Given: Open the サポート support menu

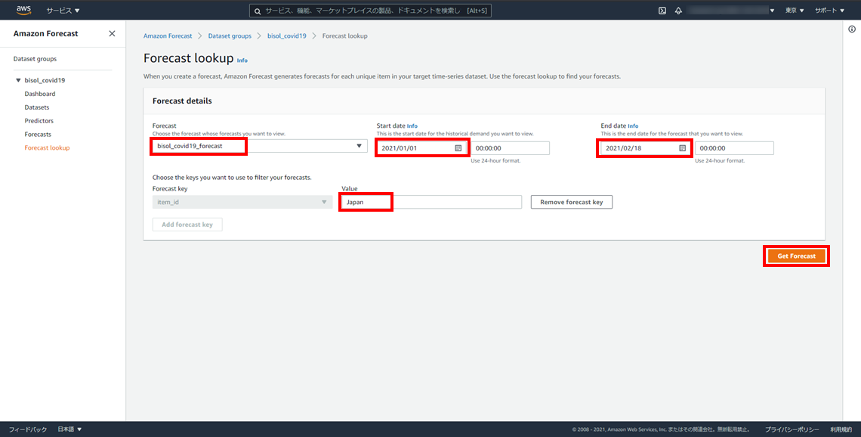Looking at the screenshot, I should [829, 11].
